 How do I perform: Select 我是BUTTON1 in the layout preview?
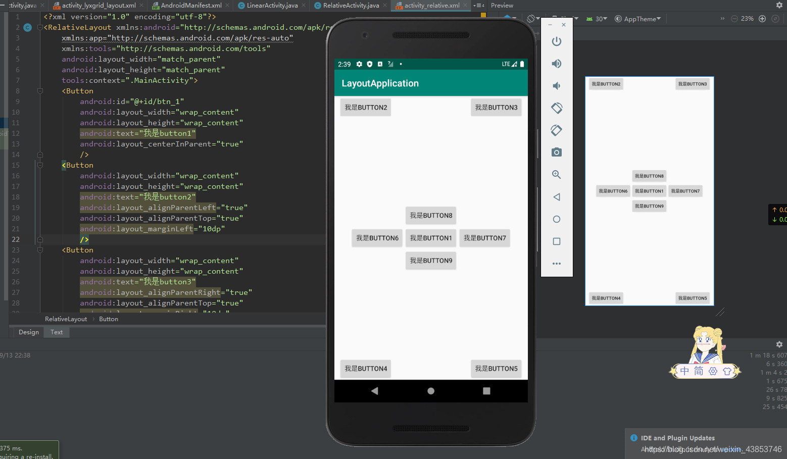(649, 191)
